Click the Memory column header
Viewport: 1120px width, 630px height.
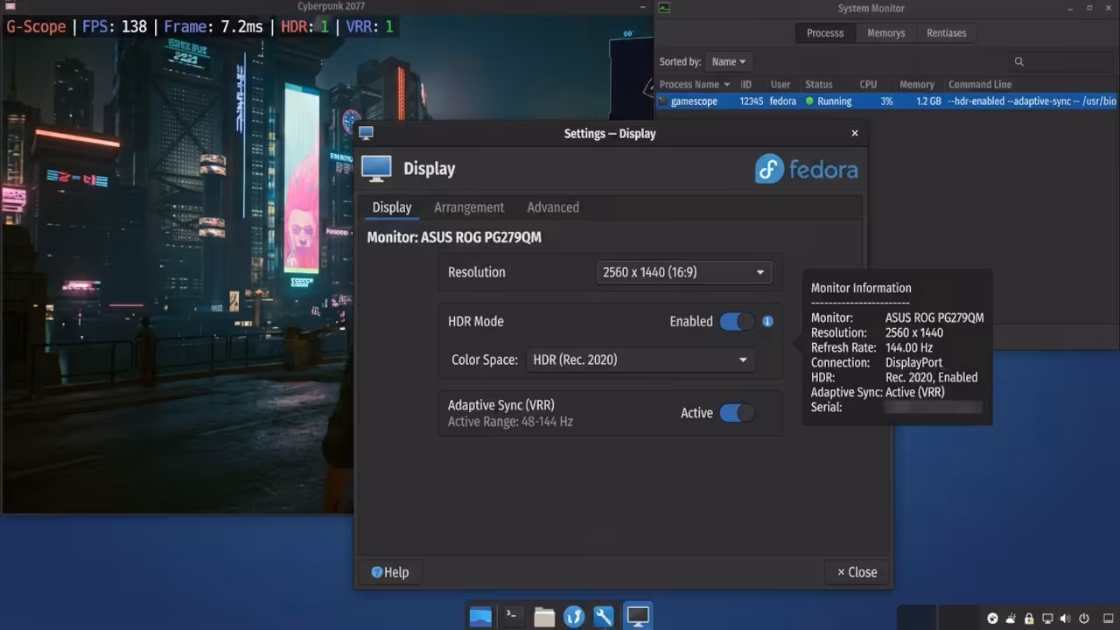click(917, 85)
